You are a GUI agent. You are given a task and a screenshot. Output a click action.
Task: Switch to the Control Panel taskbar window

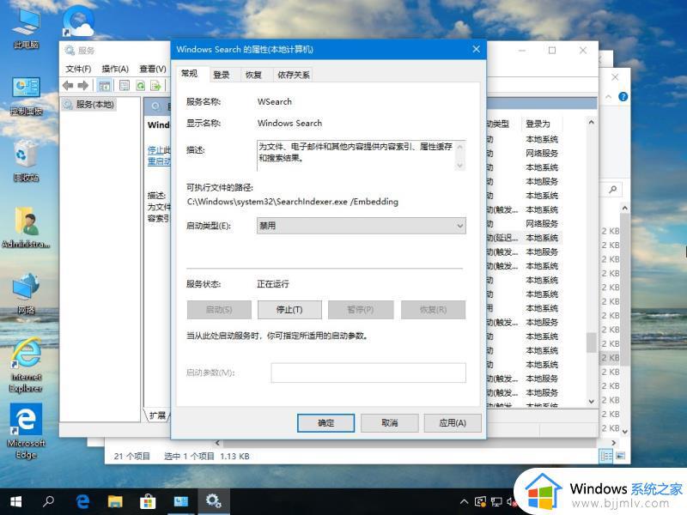180,501
